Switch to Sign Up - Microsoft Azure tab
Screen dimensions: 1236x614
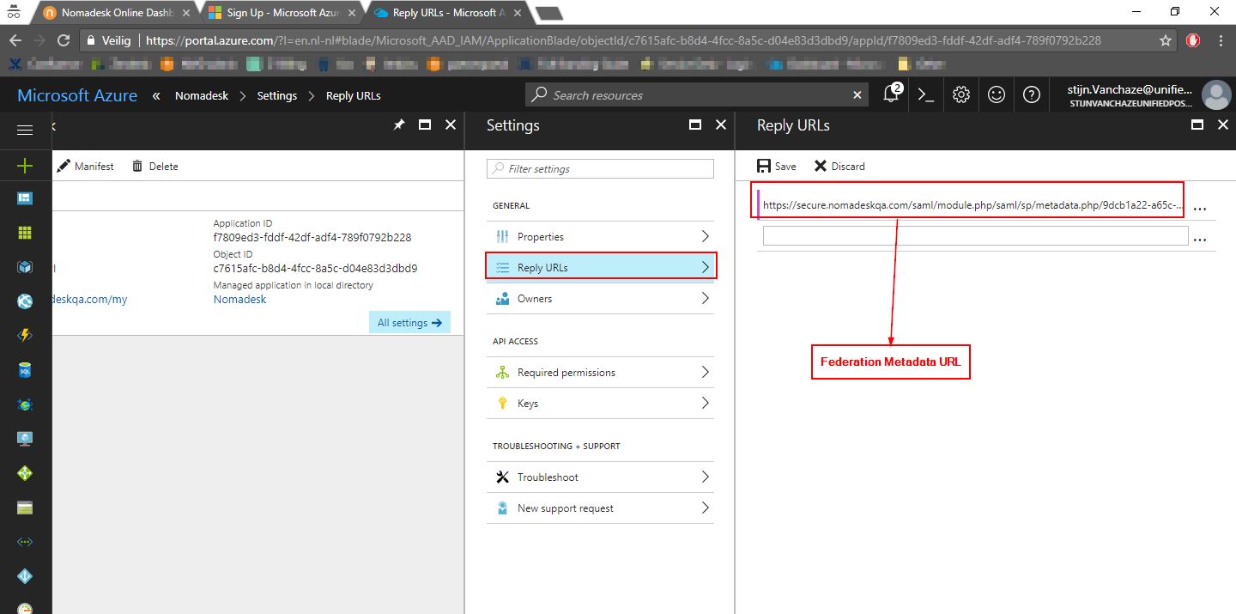click(x=283, y=13)
